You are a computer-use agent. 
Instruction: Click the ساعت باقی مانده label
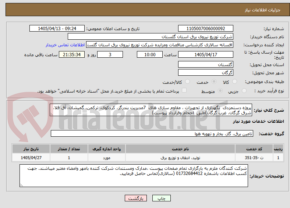click(x=41, y=55)
